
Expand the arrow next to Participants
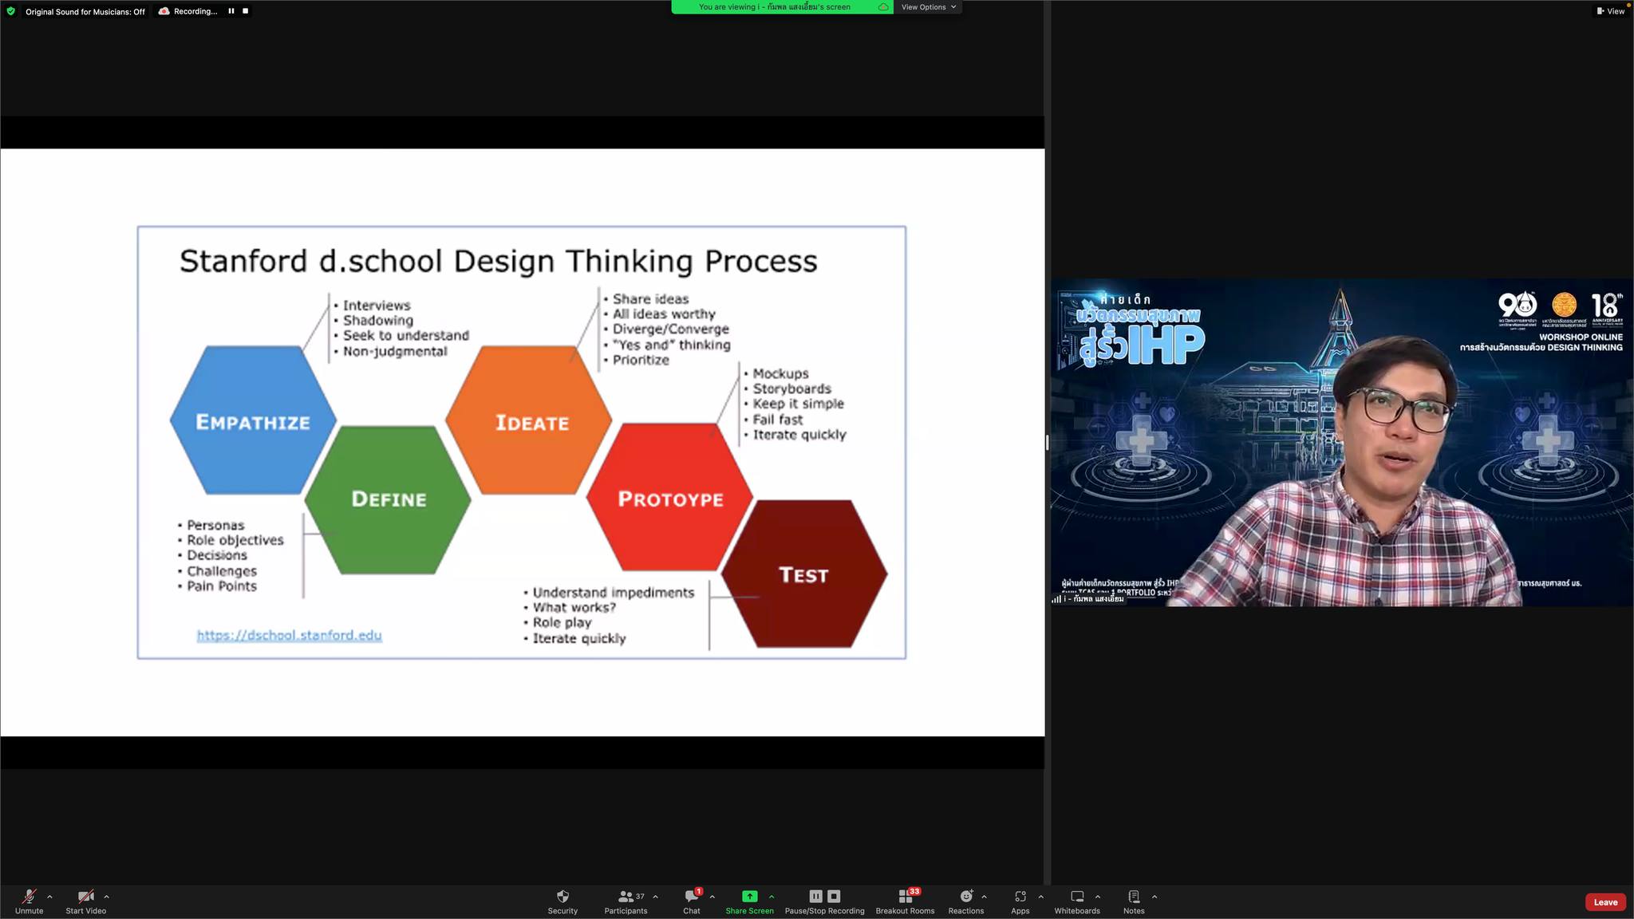[x=655, y=897]
